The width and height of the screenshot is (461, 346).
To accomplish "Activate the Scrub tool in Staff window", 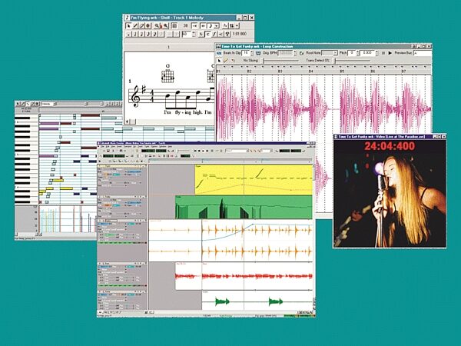I will [148, 26].
